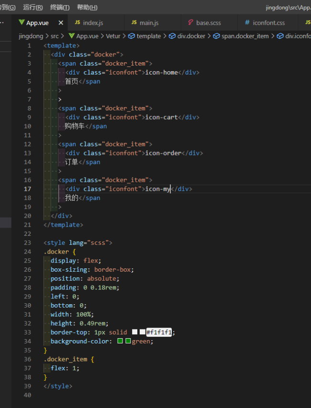Open the 终端(T) Terminal menu
Image resolution: width=311 pixels, height=408 pixels.
60,7
